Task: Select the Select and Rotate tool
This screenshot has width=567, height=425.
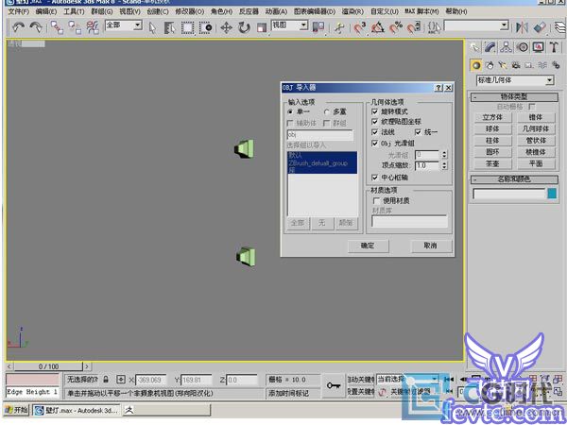Action: 244,27
